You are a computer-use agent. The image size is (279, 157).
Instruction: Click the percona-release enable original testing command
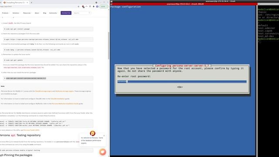[20, 150]
